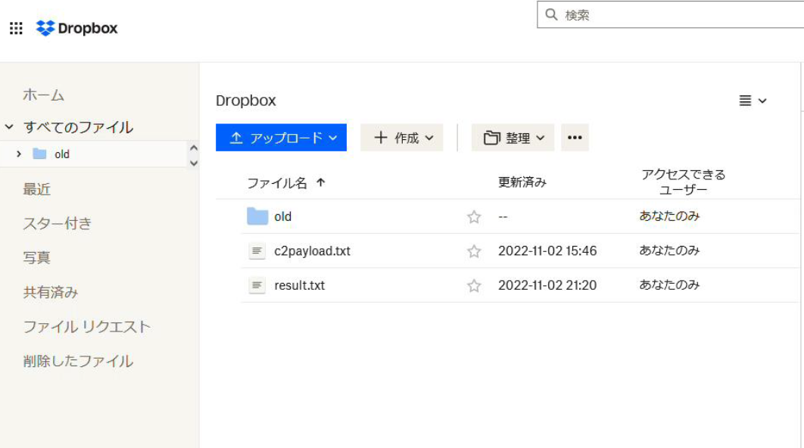Open the 整理 dropdown
This screenshot has height=448, width=804.
(x=513, y=138)
